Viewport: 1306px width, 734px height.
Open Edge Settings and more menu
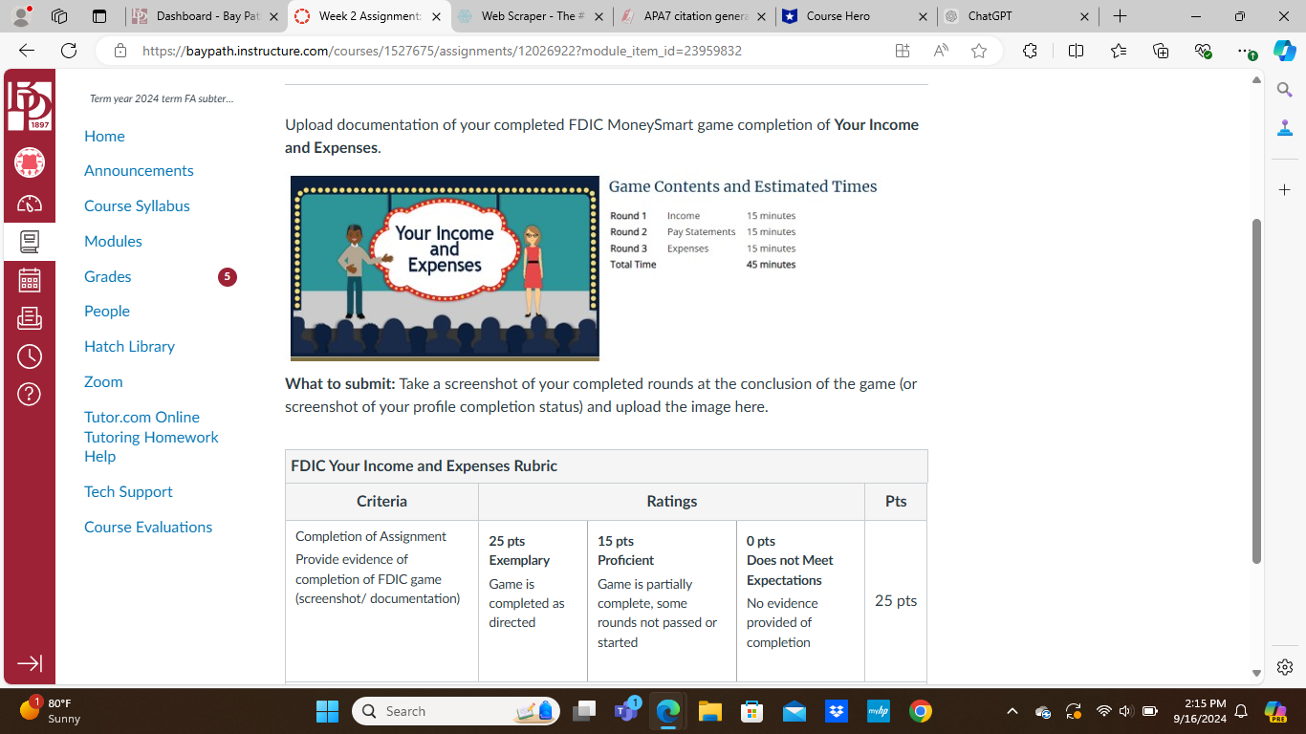click(x=1245, y=51)
